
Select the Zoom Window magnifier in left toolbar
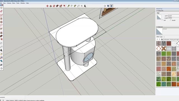click(x=1, y=58)
